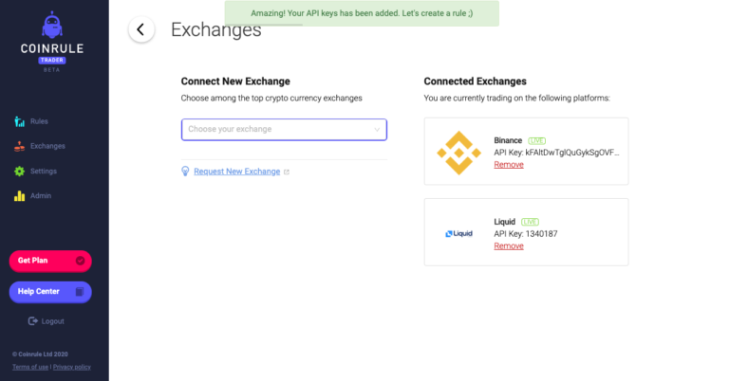Click the lightbulb icon beside Request New Exchange
Image resolution: width=729 pixels, height=381 pixels.
click(185, 172)
